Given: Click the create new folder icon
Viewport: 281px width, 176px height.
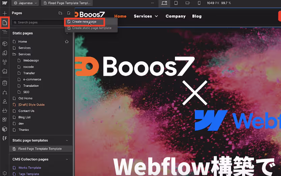Looking at the screenshot, I should point(60,13).
